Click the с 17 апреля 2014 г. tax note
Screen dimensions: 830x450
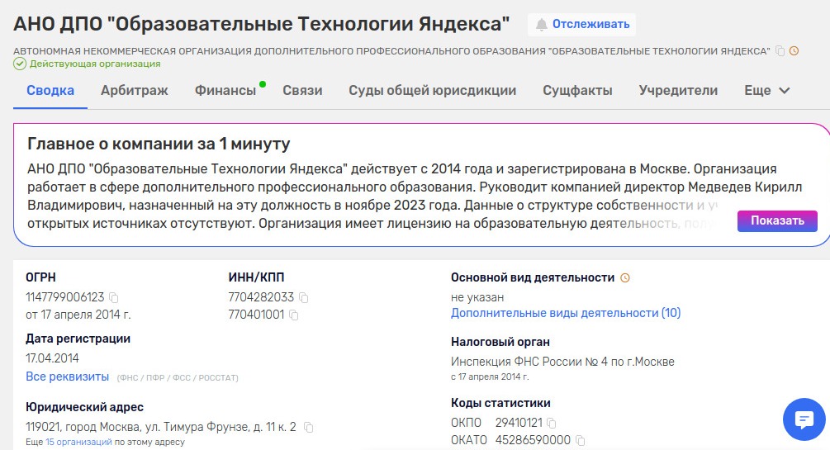point(490,377)
